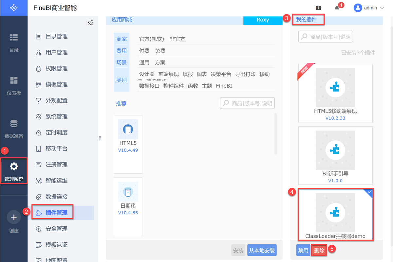
Task: Click the 模板管理 menu icon
Action: [x=39, y=84]
